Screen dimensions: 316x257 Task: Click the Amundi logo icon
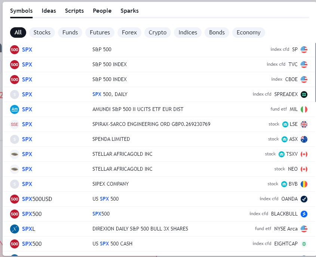15,109
